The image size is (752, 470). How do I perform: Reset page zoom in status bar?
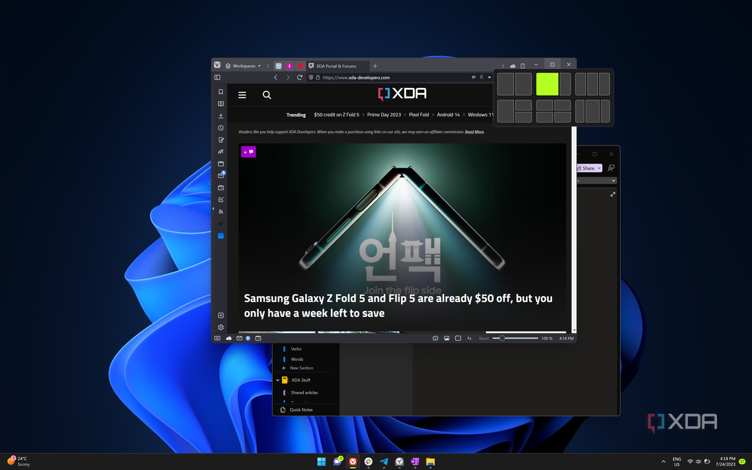484,338
